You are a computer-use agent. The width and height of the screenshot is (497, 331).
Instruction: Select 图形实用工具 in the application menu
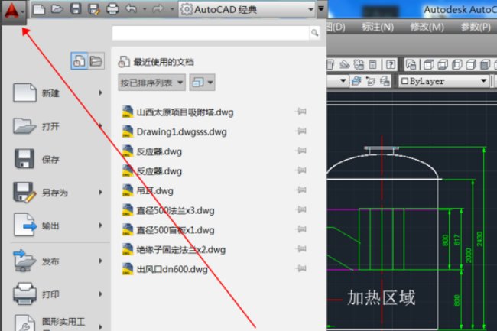click(59, 323)
